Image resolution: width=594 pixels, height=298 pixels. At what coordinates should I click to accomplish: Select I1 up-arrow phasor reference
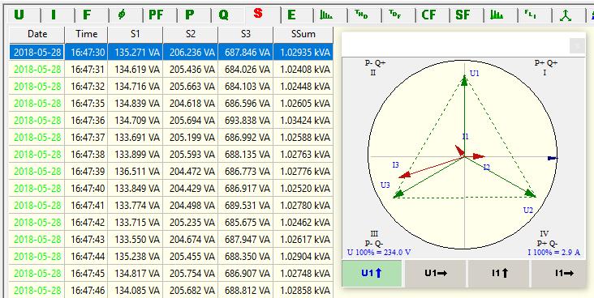[x=499, y=273]
